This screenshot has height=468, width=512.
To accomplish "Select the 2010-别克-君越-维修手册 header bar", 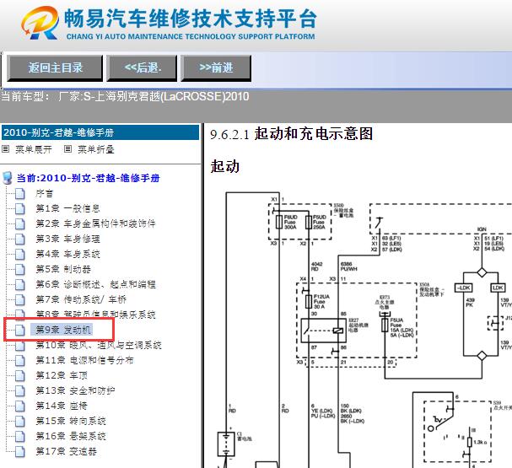I will (100, 132).
